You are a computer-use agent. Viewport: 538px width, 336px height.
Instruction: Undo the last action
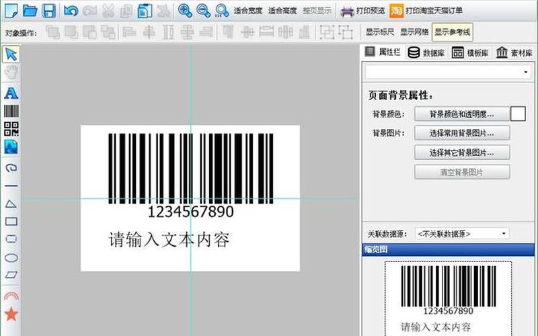point(71,11)
